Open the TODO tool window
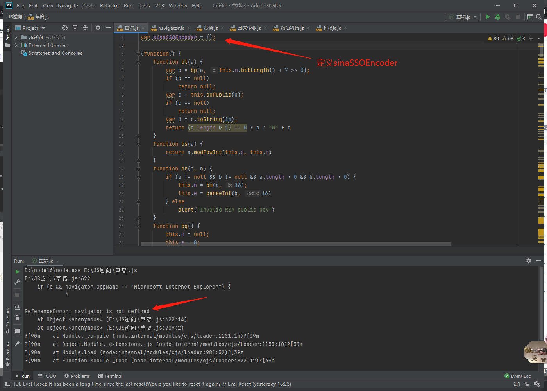547x391 pixels. [x=47, y=376]
